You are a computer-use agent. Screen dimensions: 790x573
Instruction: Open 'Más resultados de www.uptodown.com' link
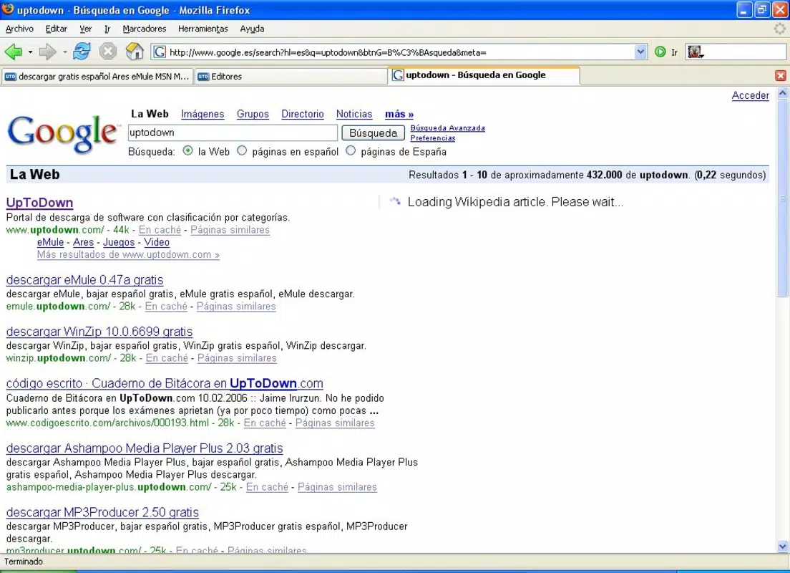tap(128, 255)
